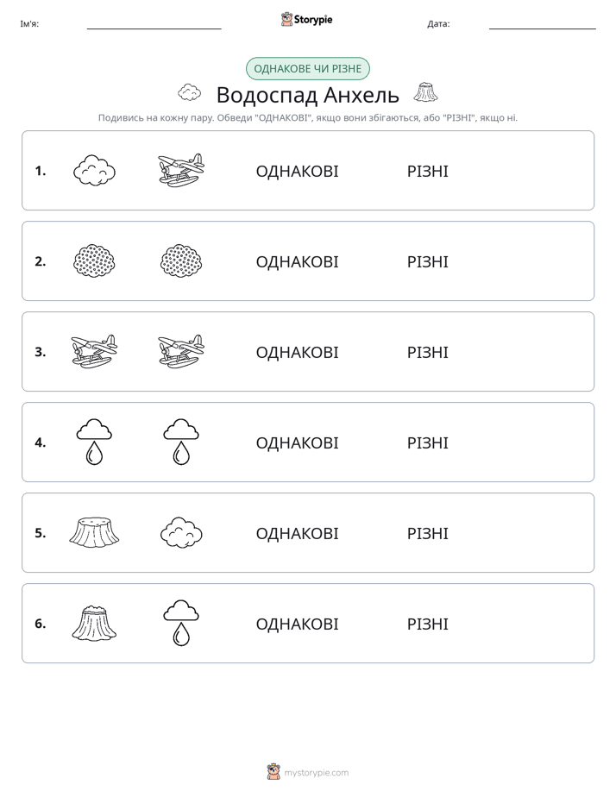Select РІЗНІ for row 1
Screen dimensions: 616x797
click(428, 172)
